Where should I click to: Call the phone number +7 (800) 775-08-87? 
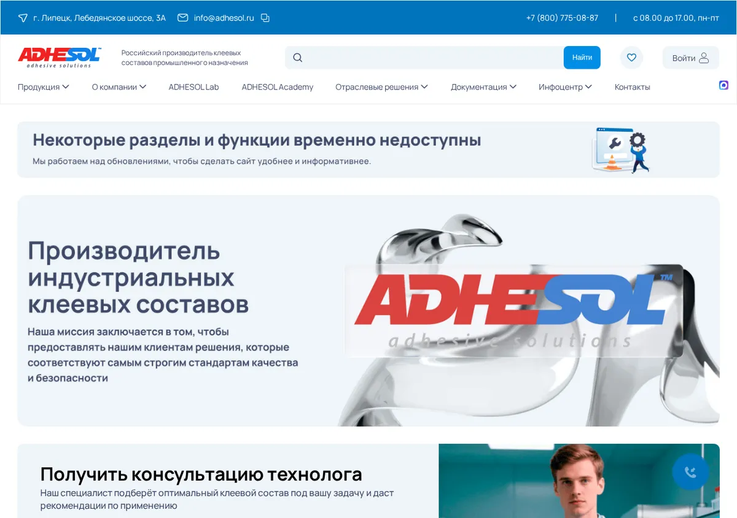562,18
